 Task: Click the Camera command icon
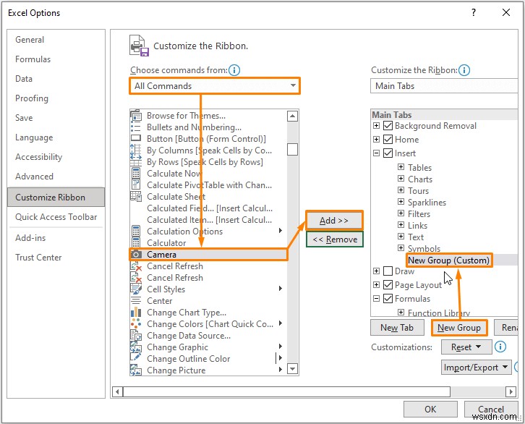point(136,255)
